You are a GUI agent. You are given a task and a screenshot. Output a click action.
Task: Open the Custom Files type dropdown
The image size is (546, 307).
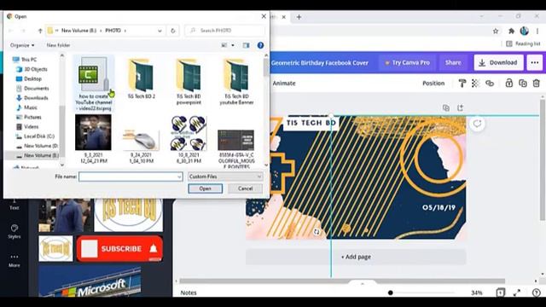click(x=225, y=177)
